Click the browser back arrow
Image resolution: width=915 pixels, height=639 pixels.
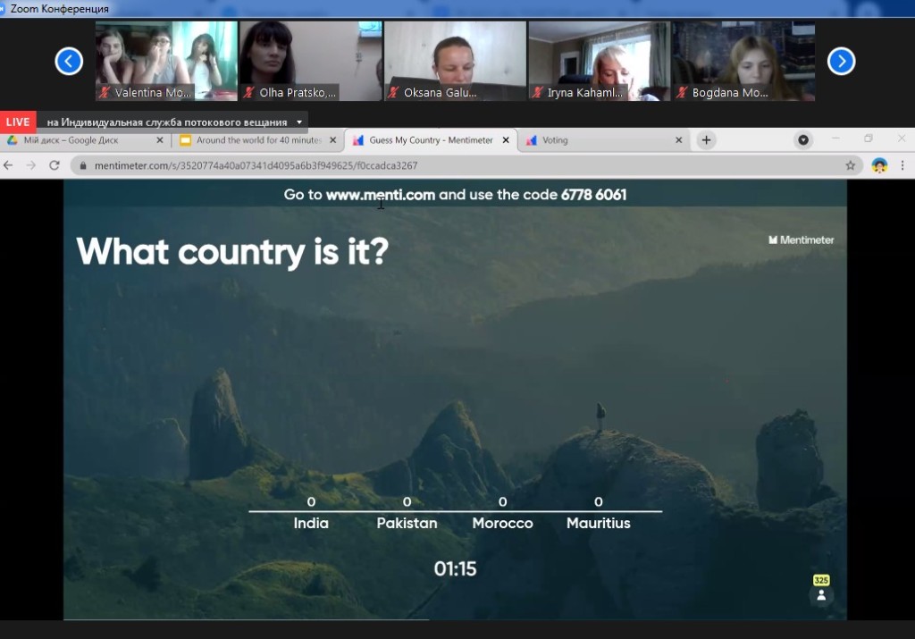[9, 165]
